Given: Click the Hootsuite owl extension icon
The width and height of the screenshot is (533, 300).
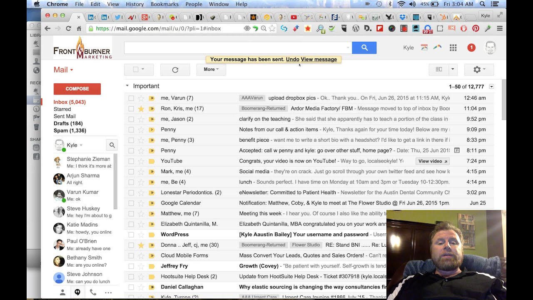Looking at the screenshot, I should [344, 28].
